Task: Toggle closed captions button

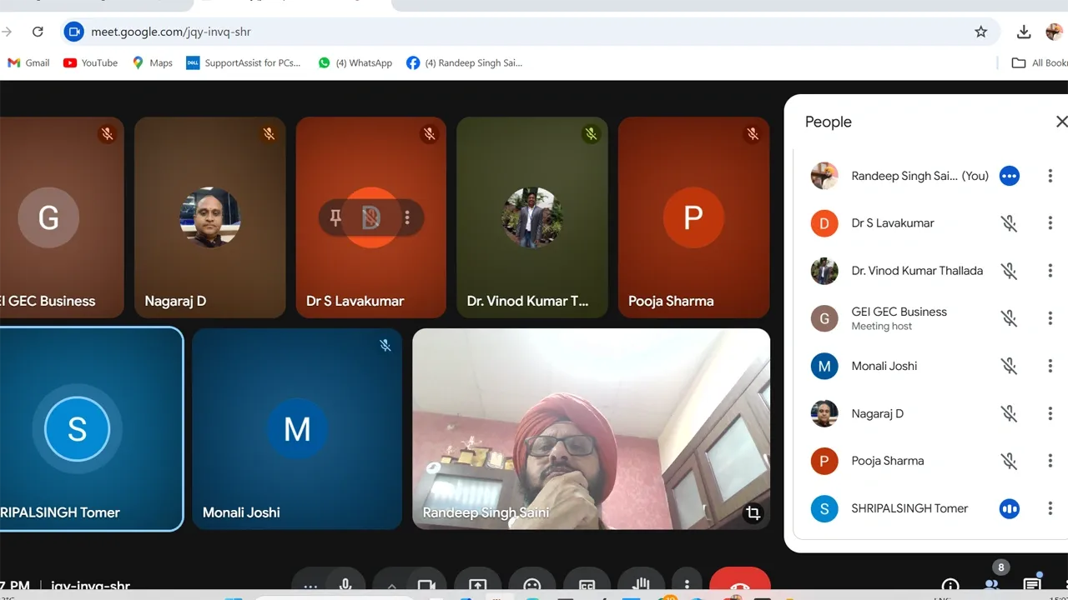Action: point(587,585)
